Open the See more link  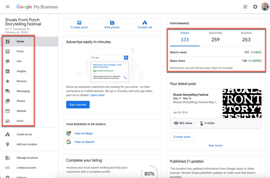[215, 146]
